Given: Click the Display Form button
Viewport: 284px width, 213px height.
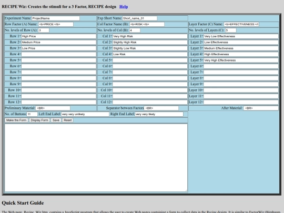Looking at the screenshot, I should [39, 120].
